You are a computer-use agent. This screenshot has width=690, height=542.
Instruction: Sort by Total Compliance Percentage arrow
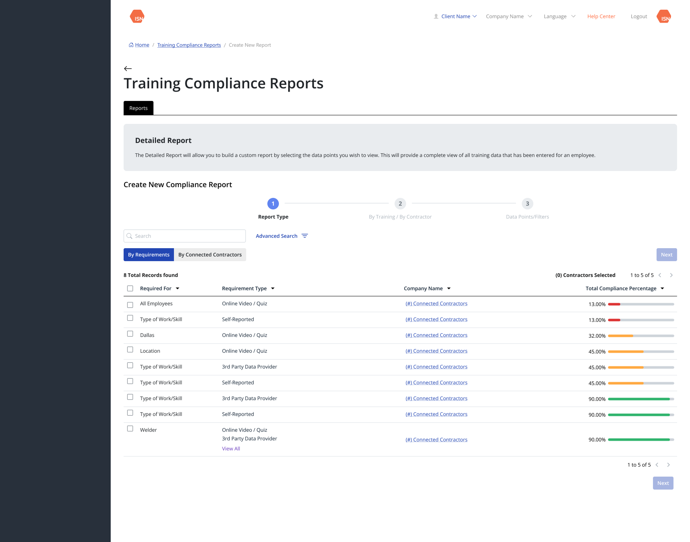tap(662, 288)
